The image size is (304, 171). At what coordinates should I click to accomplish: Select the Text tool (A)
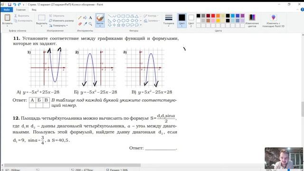point(90,18)
